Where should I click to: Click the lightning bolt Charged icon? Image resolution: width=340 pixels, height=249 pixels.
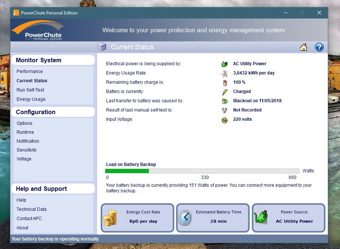click(x=225, y=92)
